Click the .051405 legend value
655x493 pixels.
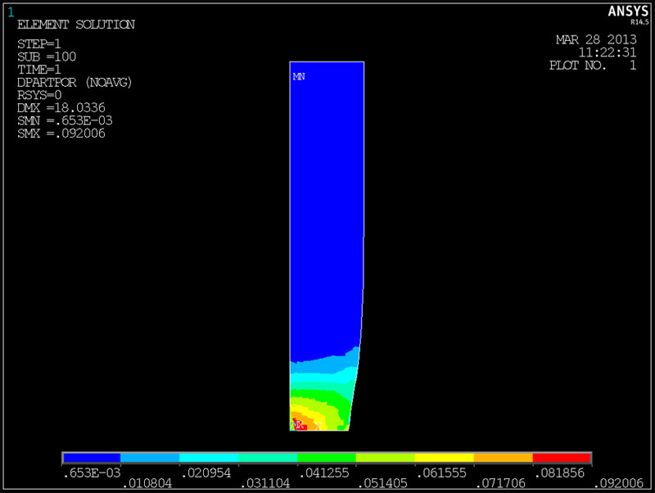[x=382, y=483]
